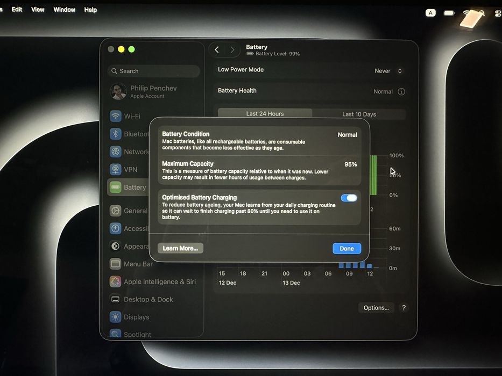Open the Displays sidebar icon
Image resolution: width=502 pixels, height=376 pixels.
coord(115,317)
